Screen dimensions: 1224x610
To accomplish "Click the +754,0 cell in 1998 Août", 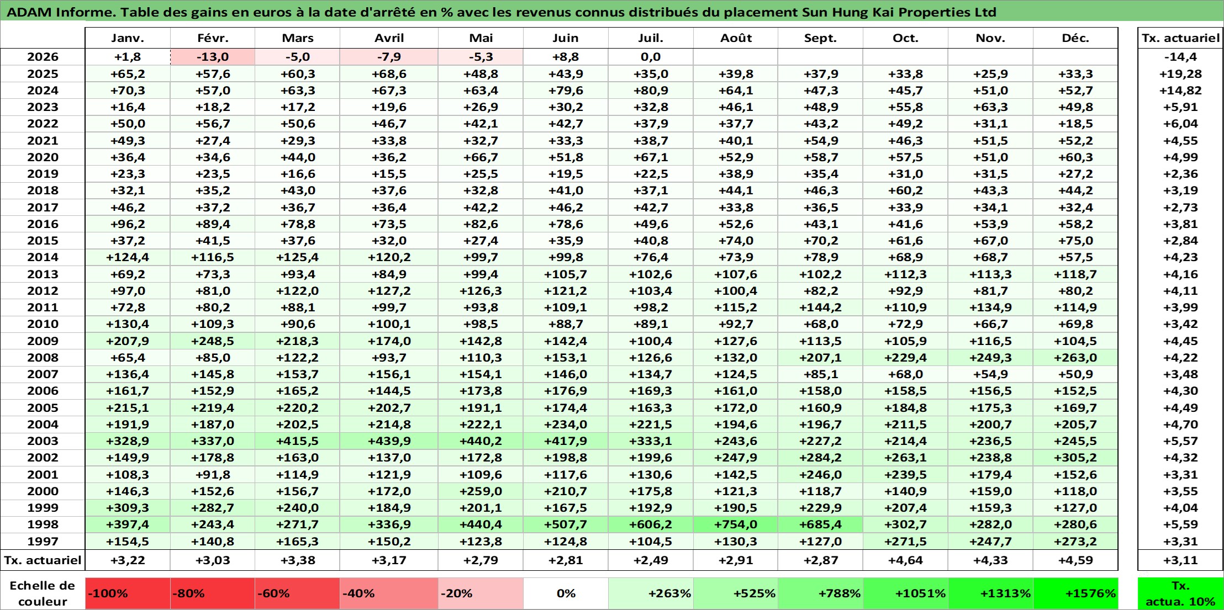I will (736, 524).
